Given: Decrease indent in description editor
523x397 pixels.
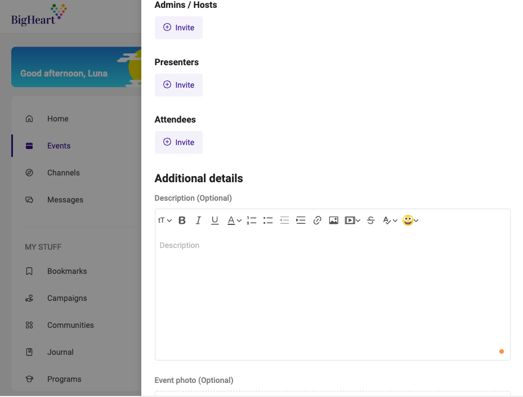Looking at the screenshot, I should pos(284,220).
